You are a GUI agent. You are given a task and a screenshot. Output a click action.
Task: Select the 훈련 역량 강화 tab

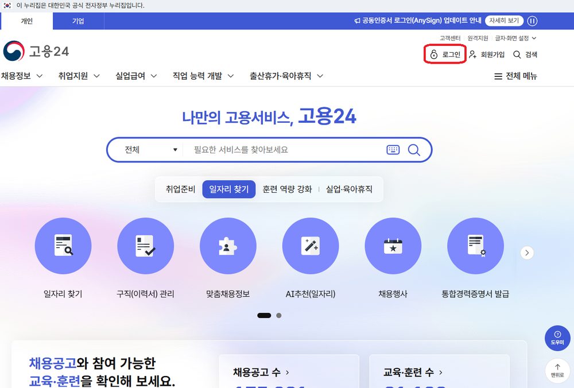pos(288,189)
